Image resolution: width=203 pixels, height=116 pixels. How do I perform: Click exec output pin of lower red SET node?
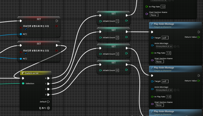[x=57, y=45]
